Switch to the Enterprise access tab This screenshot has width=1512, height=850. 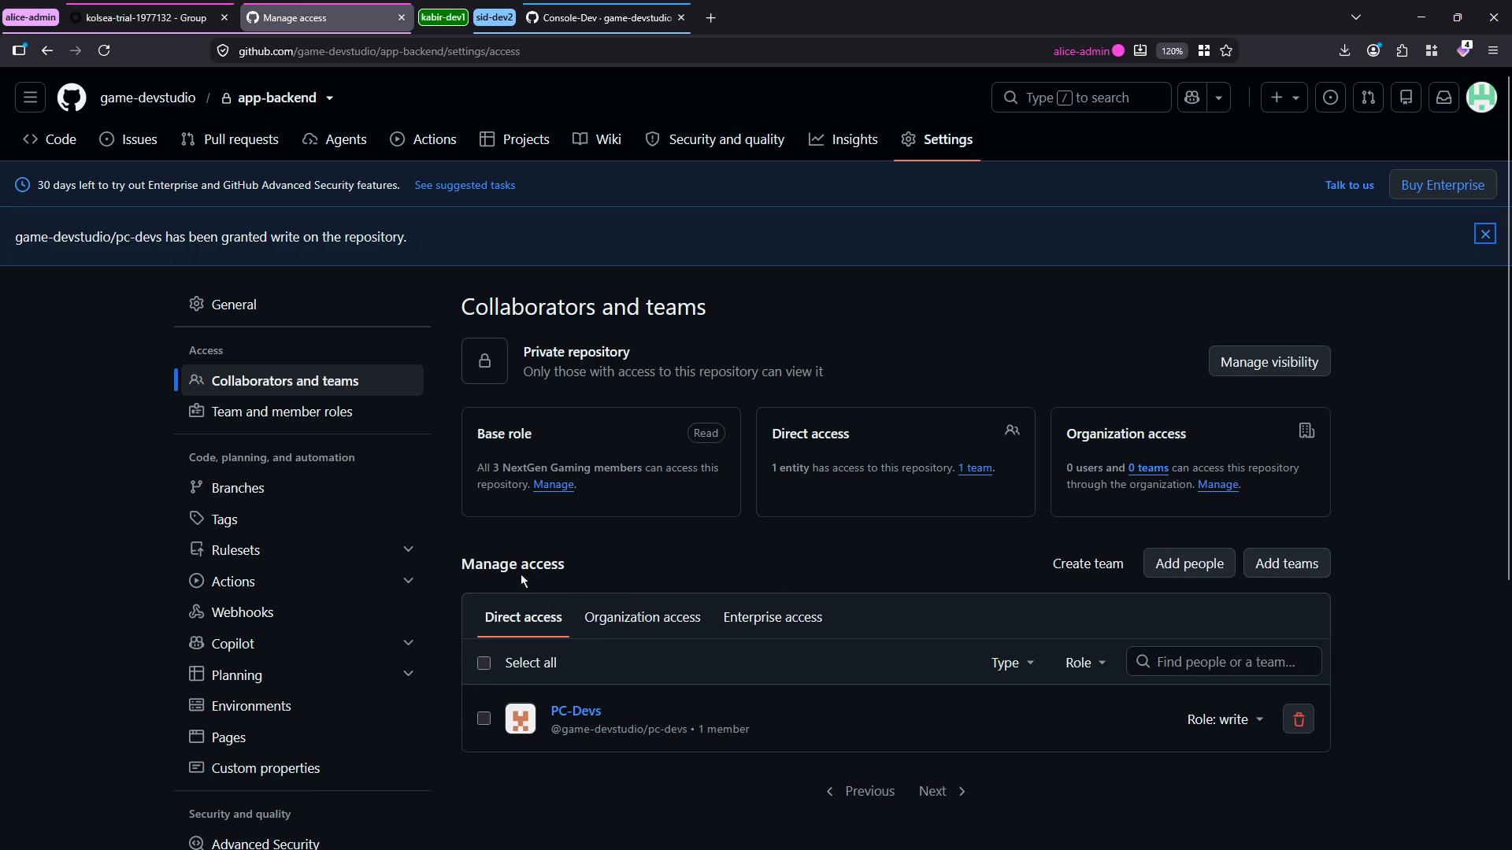pyautogui.click(x=773, y=617)
